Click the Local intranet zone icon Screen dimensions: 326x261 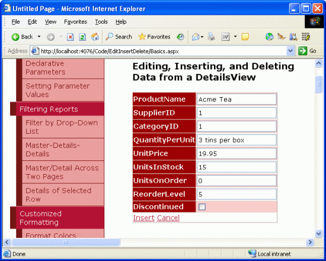pyautogui.click(x=252, y=253)
